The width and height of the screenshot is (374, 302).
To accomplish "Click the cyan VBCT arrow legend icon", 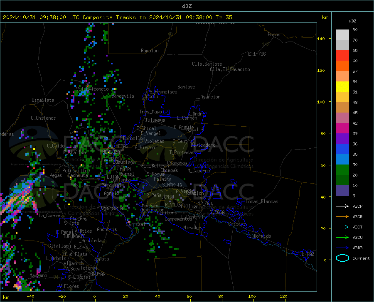I will point(342,227).
